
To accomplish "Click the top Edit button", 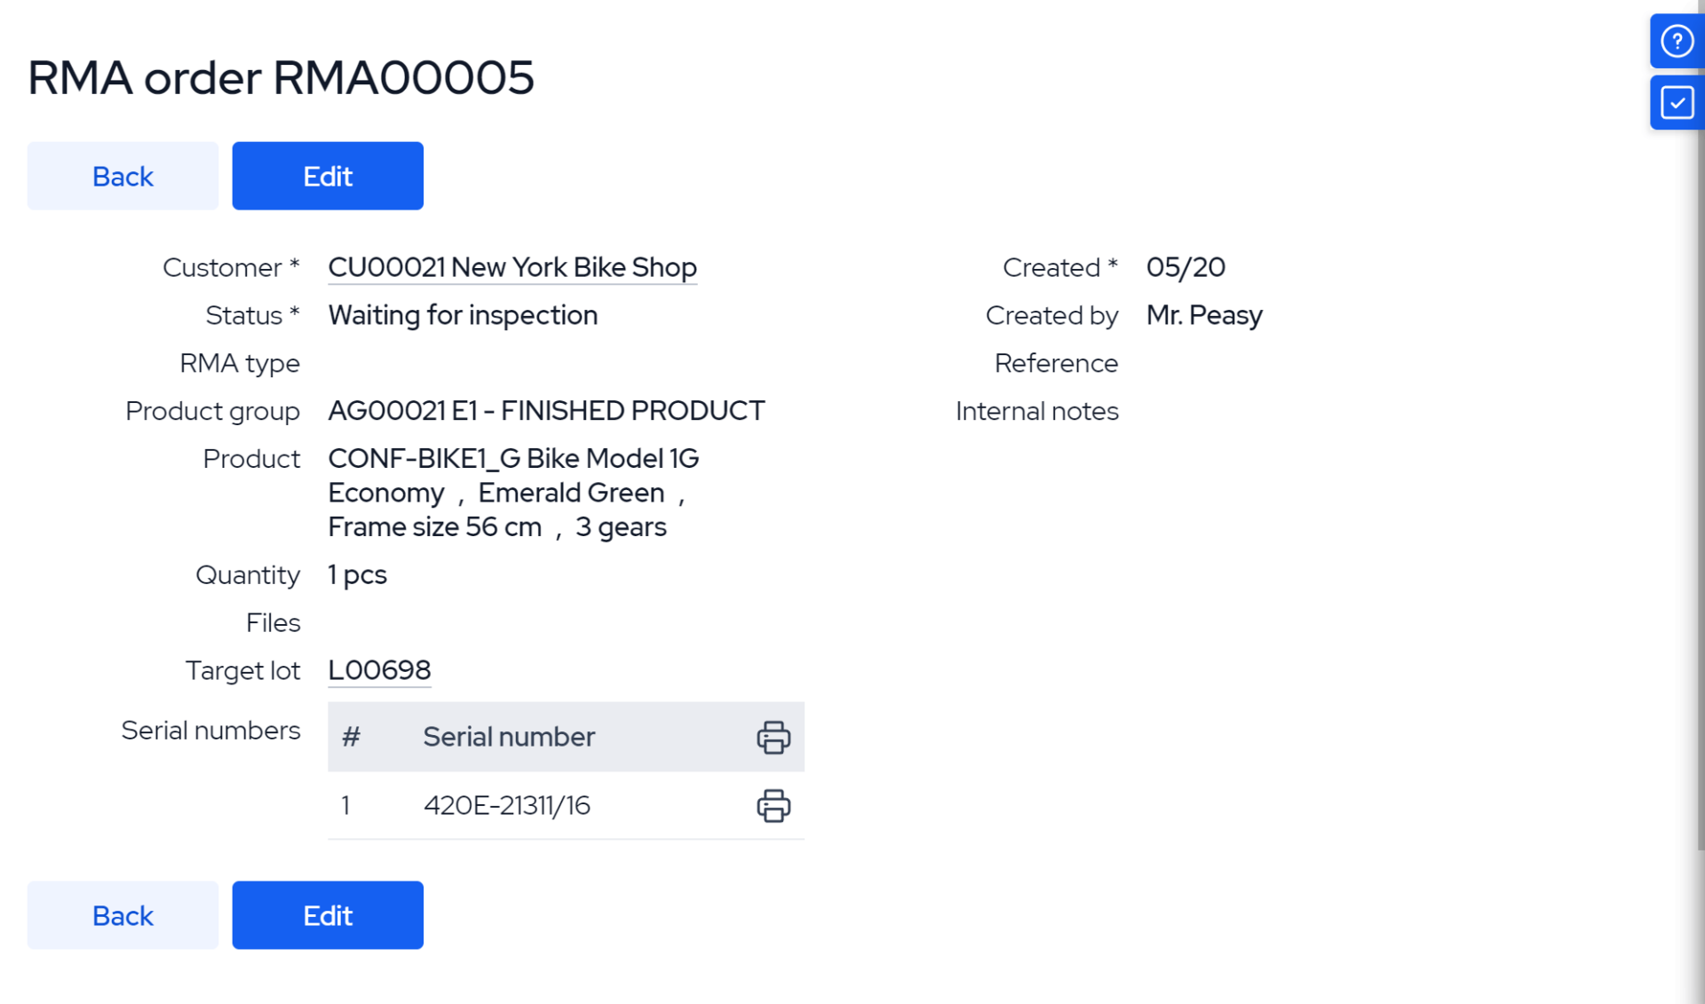I will click(327, 176).
